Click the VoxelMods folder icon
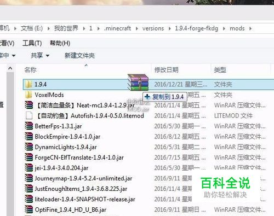The width and height of the screenshot is (274, 216). pos(28,95)
